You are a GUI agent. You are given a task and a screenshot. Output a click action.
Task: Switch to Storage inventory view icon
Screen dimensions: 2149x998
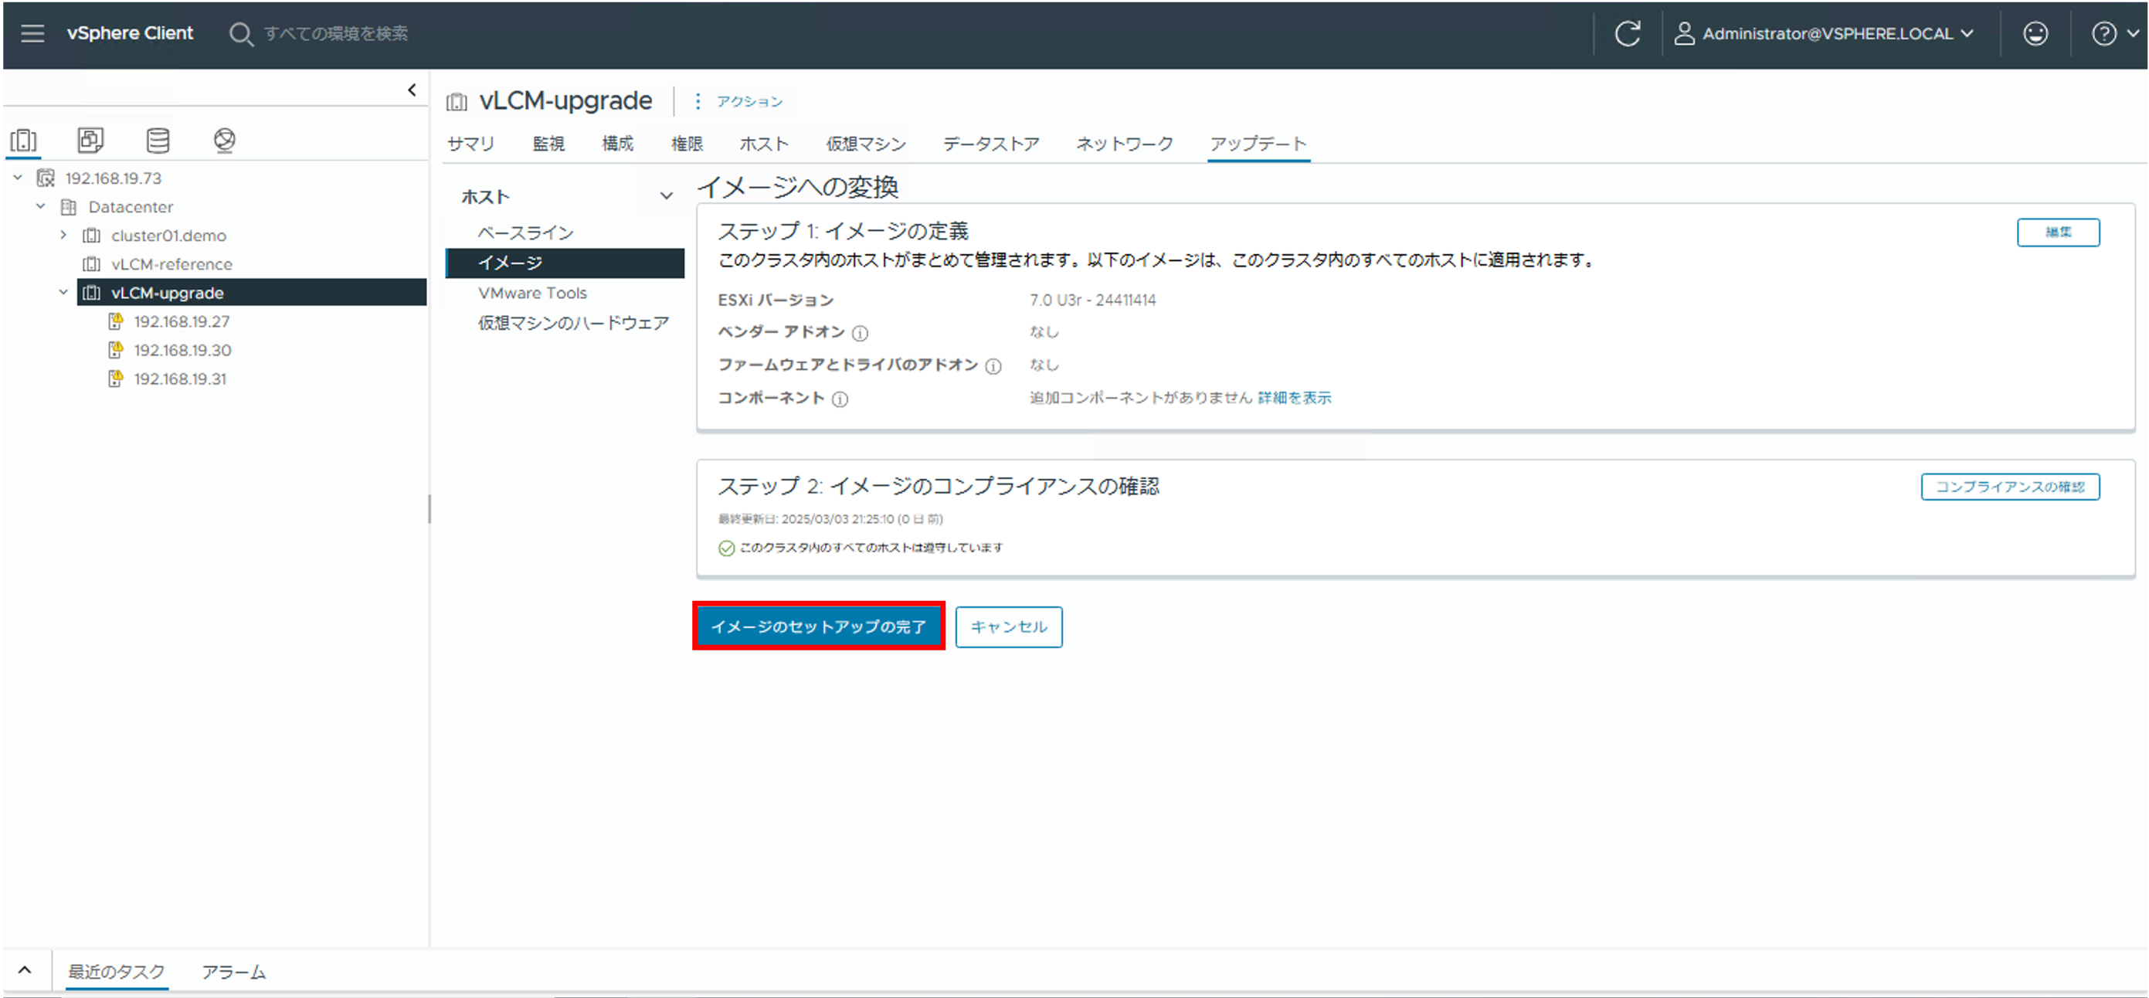158,140
